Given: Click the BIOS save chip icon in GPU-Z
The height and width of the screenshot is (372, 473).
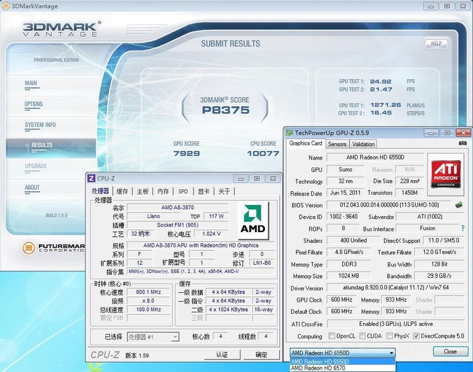Looking at the screenshot, I should (459, 205).
